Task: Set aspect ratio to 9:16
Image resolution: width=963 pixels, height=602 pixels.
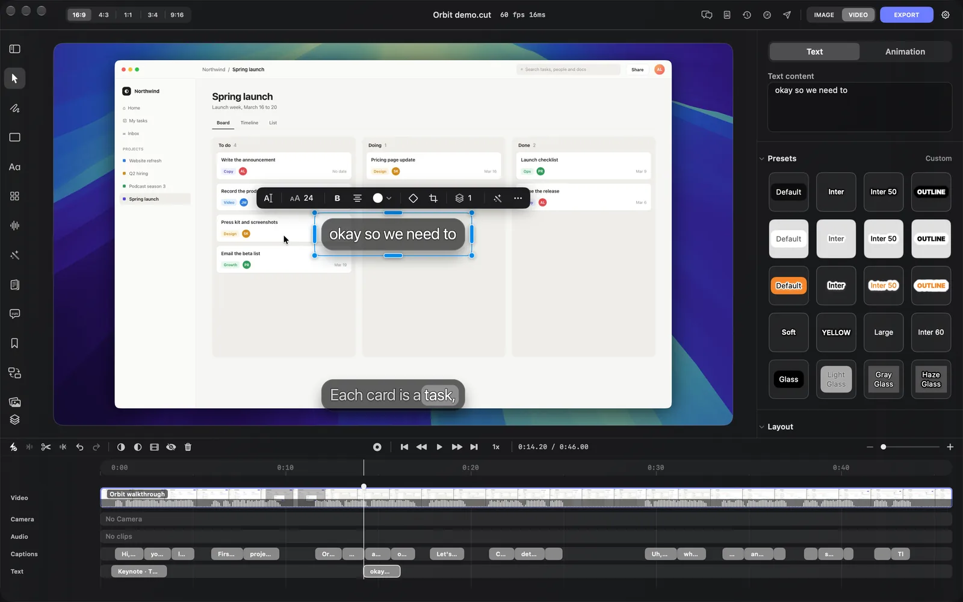Action: 177,15
